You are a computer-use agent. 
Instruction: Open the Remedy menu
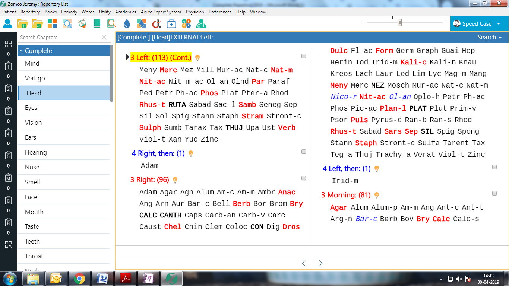(69, 12)
